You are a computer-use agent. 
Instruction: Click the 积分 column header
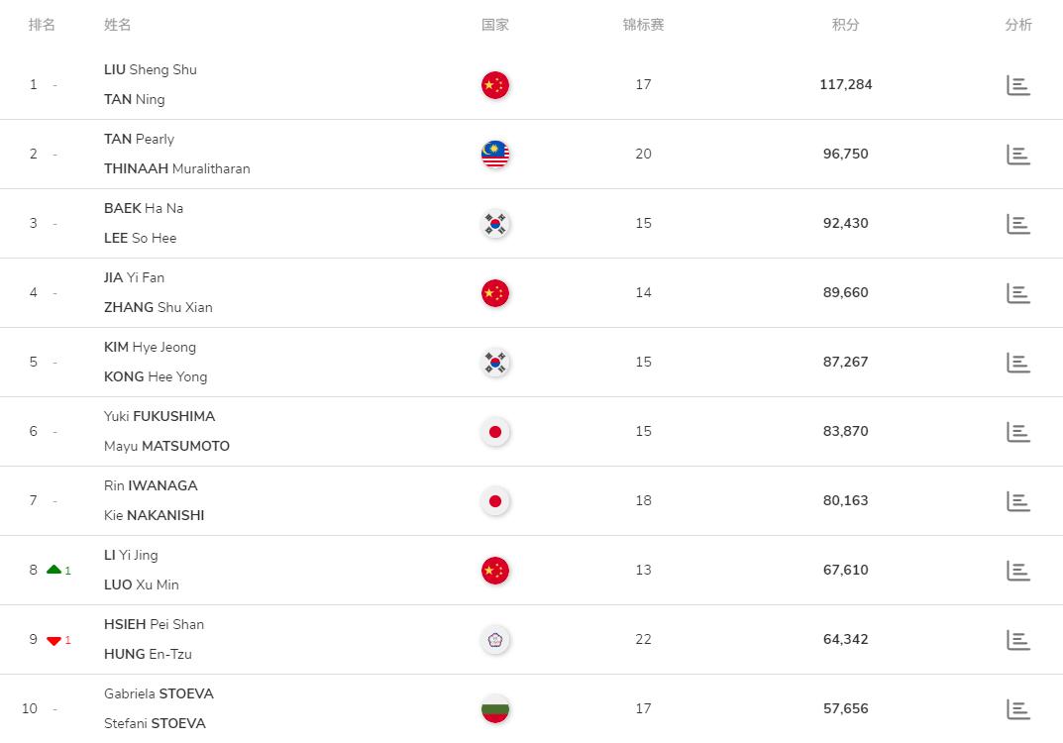click(x=845, y=25)
